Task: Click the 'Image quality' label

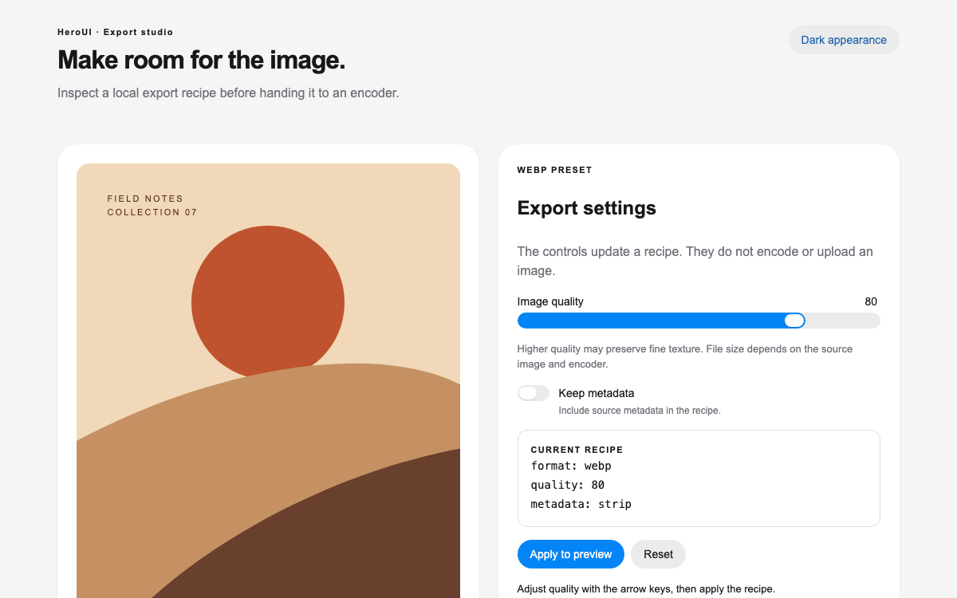Action: [550, 301]
